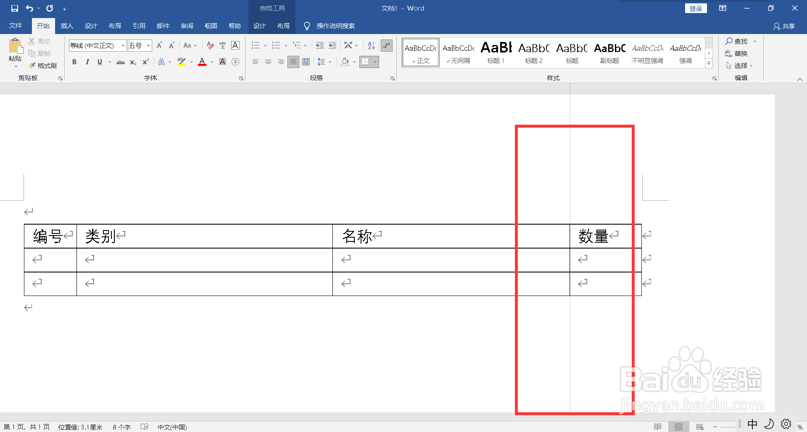807x432 pixels.
Task: Undo the last action
Action: coord(29,8)
